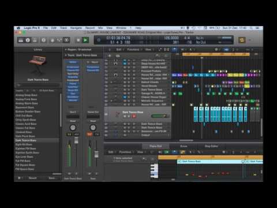Toggle the Library button in control bar
277x208 pixels.
(x=21, y=40)
